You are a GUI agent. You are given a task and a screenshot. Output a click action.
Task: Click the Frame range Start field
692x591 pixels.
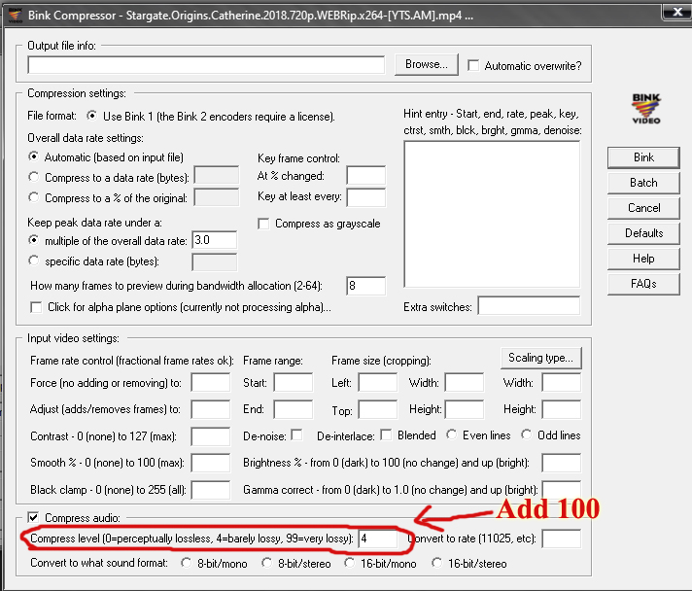pos(294,383)
